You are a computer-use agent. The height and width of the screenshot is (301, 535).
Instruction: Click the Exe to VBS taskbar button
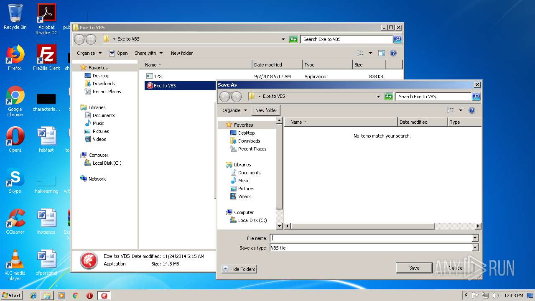[104, 296]
